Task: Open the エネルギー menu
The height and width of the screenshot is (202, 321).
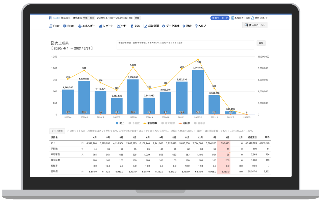Action: tap(87, 26)
